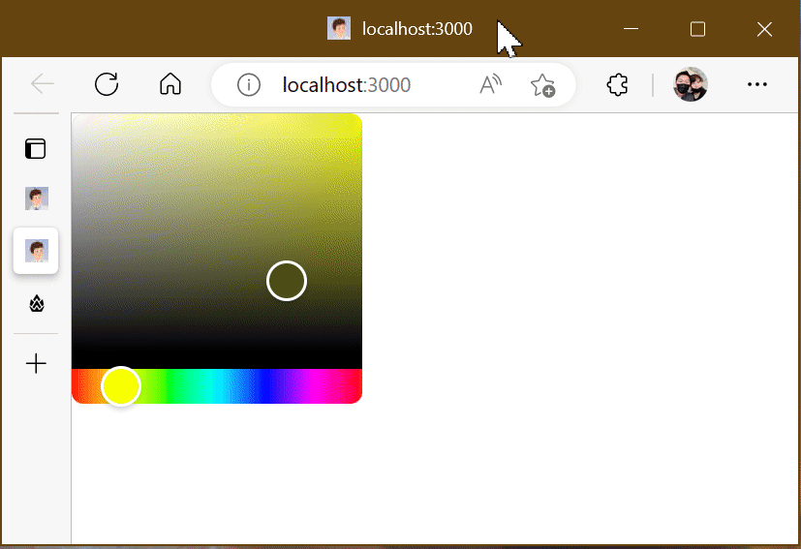
Task: Pick magenta on the hue slider bar
Action: [313, 386]
